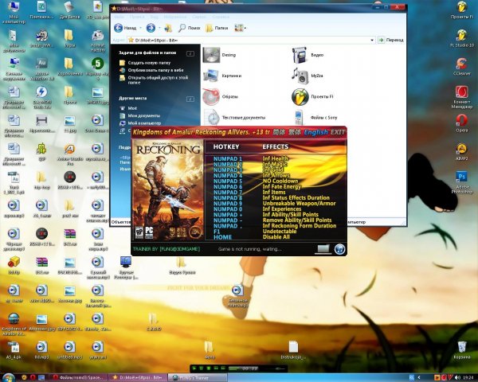Viewport: 478px width, 382px height.
Task: Click the Go (Переход) button by the address bar
Action: tap(391, 40)
